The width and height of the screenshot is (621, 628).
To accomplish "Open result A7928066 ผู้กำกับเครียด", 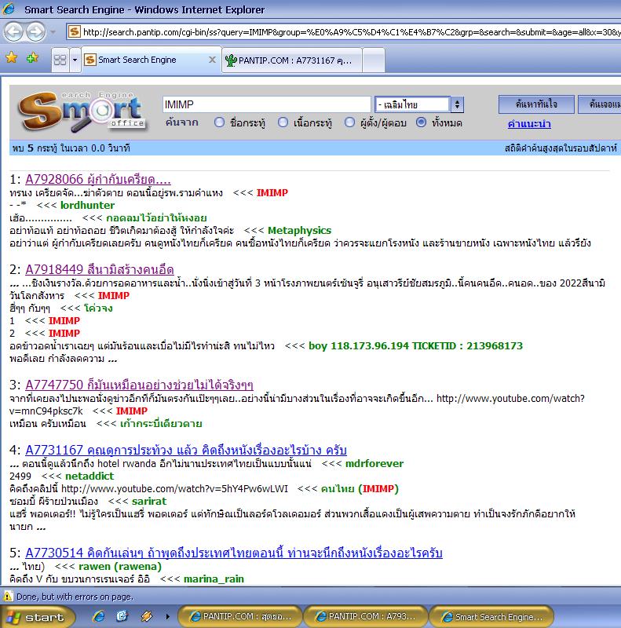I will tap(98, 180).
